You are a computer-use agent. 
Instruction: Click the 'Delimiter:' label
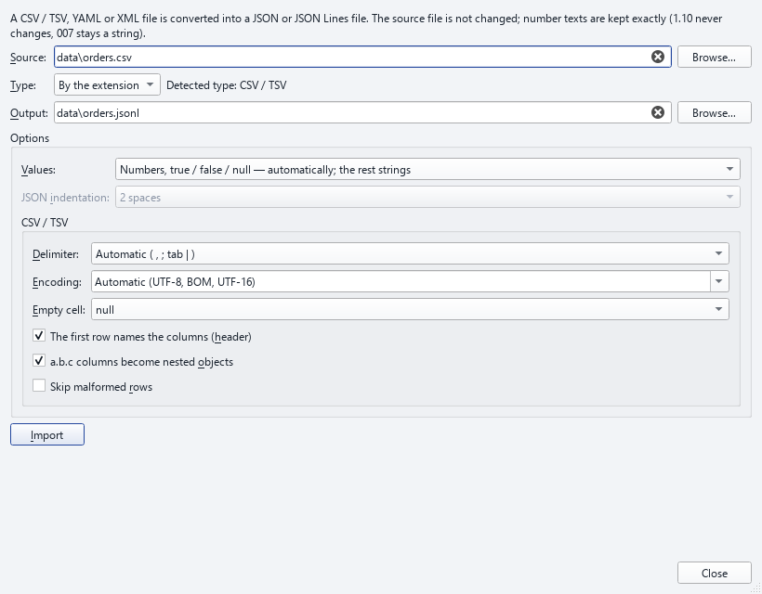pyautogui.click(x=56, y=255)
